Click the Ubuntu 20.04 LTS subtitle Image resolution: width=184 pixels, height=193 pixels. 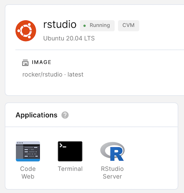(69, 38)
